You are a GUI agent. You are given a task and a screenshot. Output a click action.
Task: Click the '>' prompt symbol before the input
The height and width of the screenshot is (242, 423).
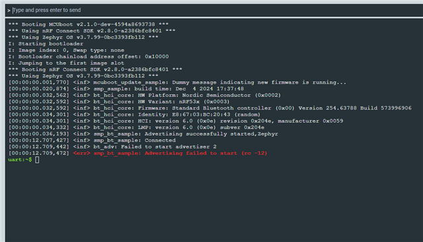[9, 11]
